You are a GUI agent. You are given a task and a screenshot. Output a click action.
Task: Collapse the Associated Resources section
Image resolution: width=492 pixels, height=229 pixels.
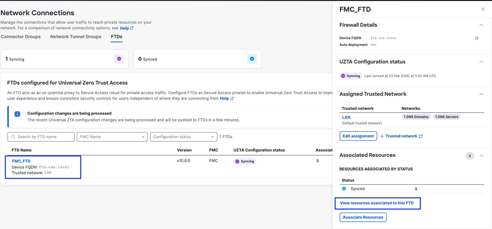(481, 156)
